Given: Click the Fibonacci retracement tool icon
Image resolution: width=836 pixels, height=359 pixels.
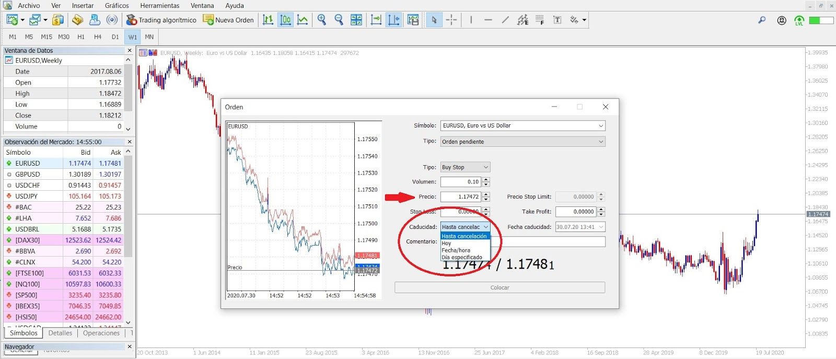Looking at the screenshot, I should (540, 20).
